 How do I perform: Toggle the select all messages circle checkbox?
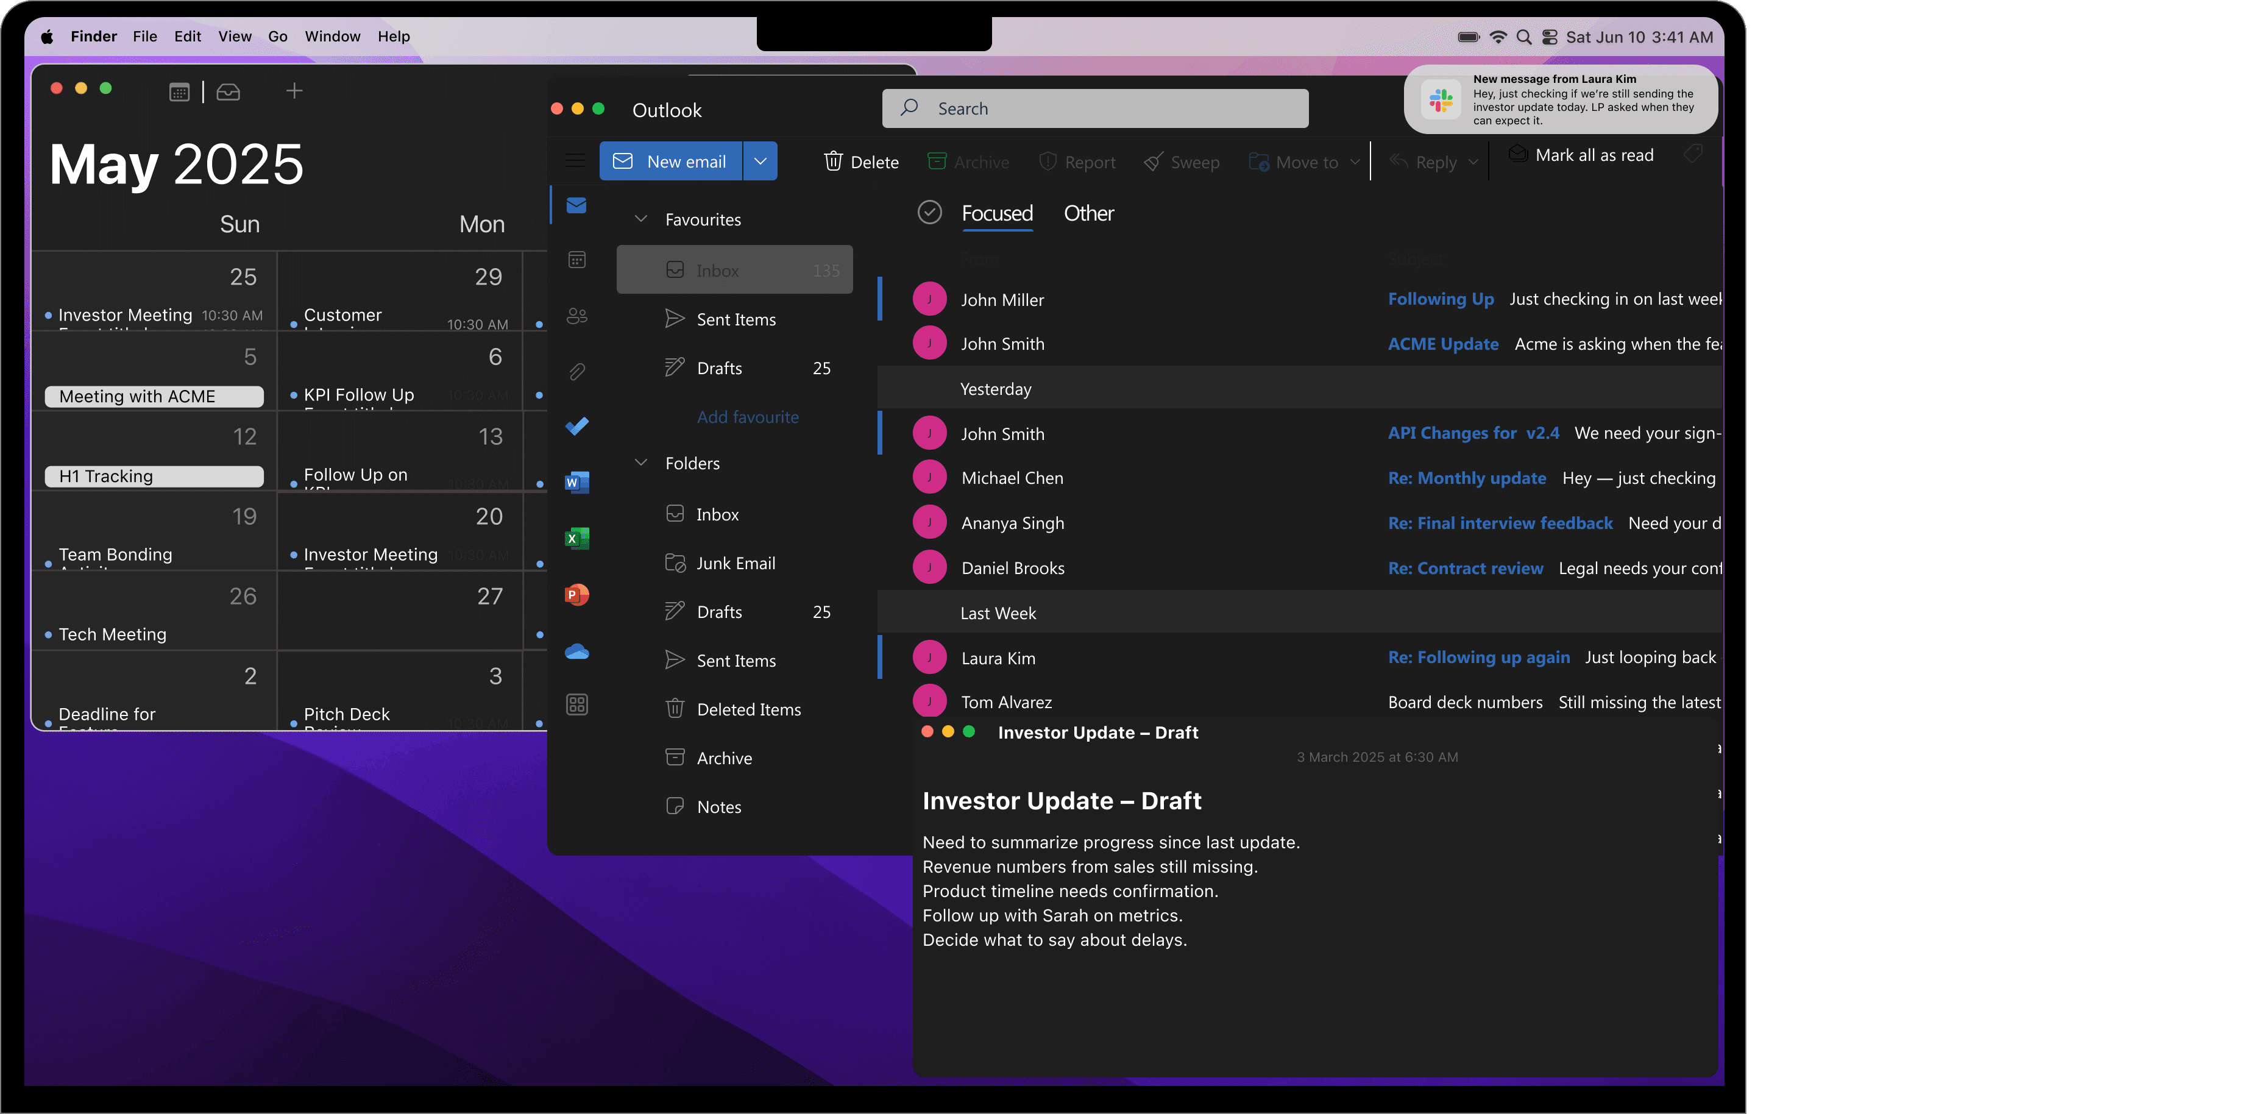coord(929,213)
